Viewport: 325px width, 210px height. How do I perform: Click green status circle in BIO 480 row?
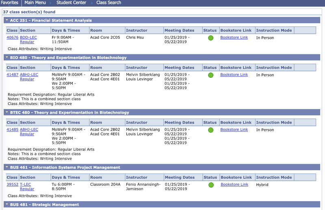(x=210, y=75)
